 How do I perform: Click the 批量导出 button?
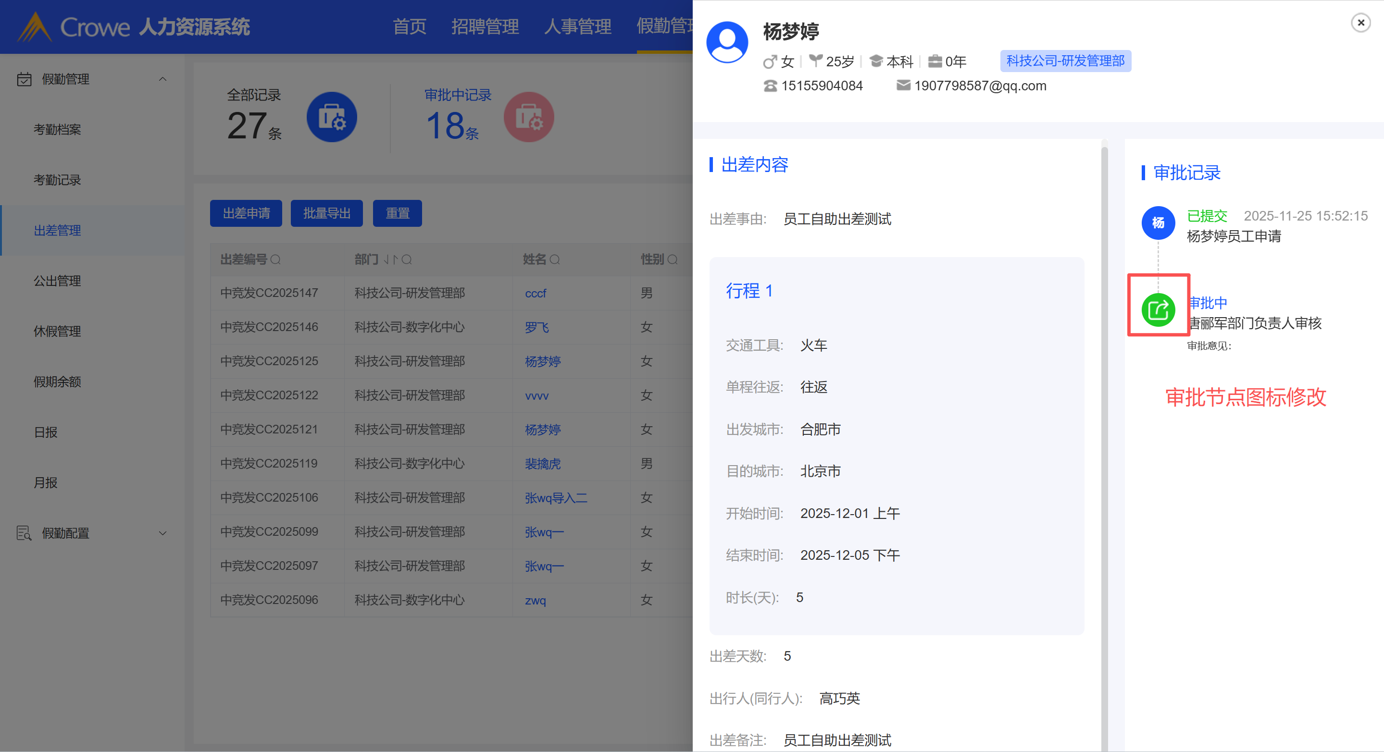click(327, 213)
